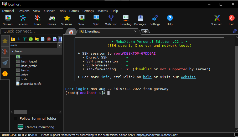Click into Quick connect field
The image size is (238, 137).
pyautogui.click(x=32, y=31)
